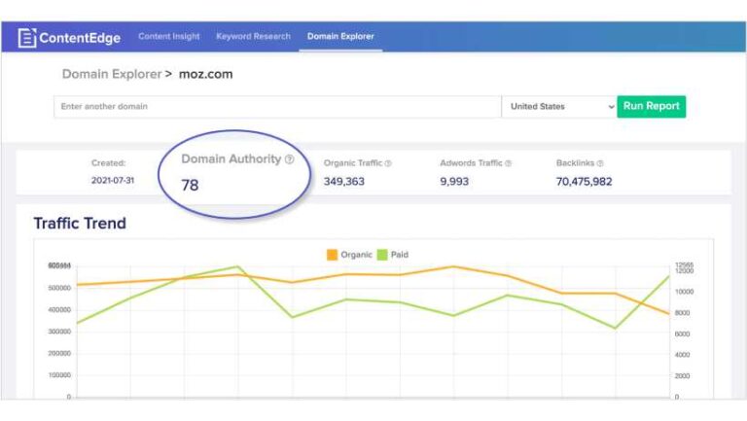Click the created date 2021-07-31
The width and height of the screenshot is (747, 421).
click(113, 181)
